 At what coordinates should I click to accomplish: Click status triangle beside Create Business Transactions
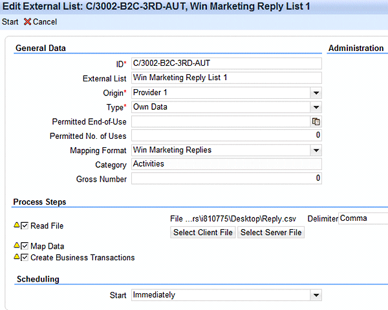point(16,258)
